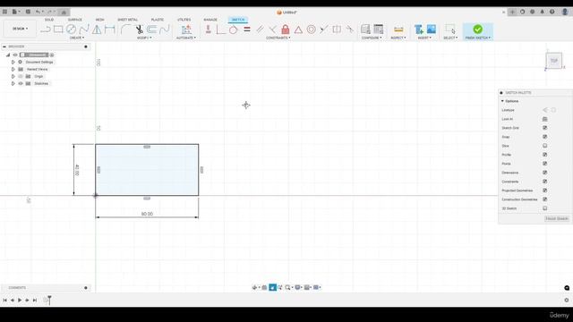Apply Equal constraint icon
573x322 pixels.
[x=247, y=30]
